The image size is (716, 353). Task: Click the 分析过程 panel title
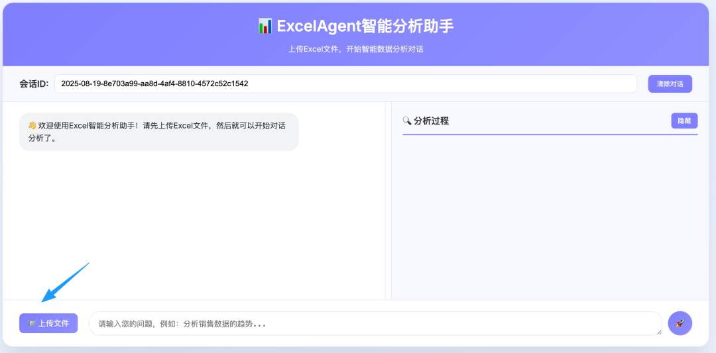pos(431,121)
